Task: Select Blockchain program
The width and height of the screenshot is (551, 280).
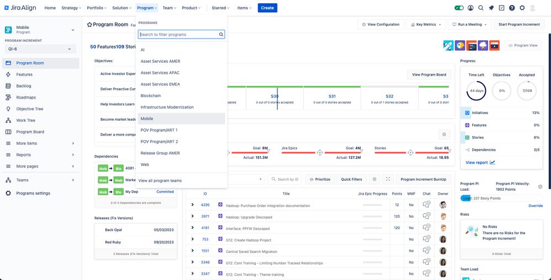Action: [181, 95]
